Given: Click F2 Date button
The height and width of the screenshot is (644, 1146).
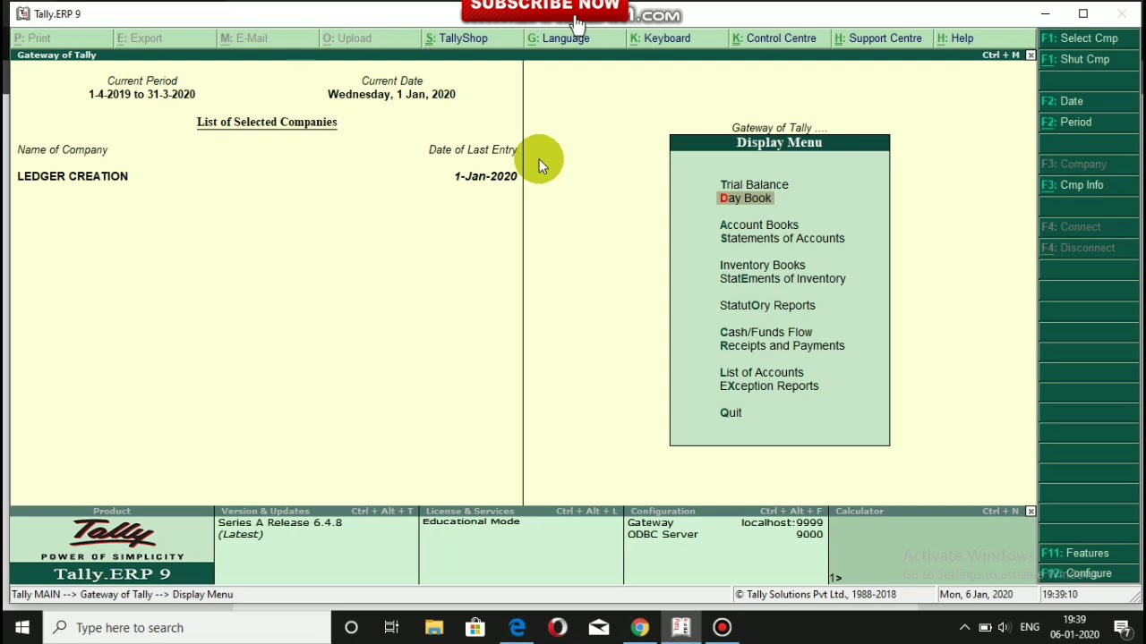Looking at the screenshot, I should (x=1089, y=101).
